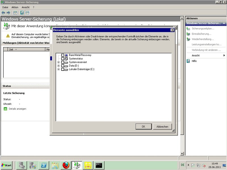Open the second server tool taskbar icon

tap(33, 165)
